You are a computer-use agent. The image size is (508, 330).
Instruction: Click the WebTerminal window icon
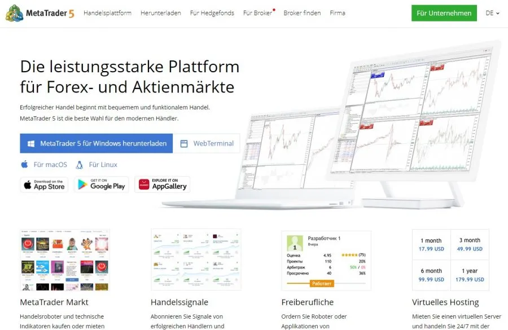183,144
